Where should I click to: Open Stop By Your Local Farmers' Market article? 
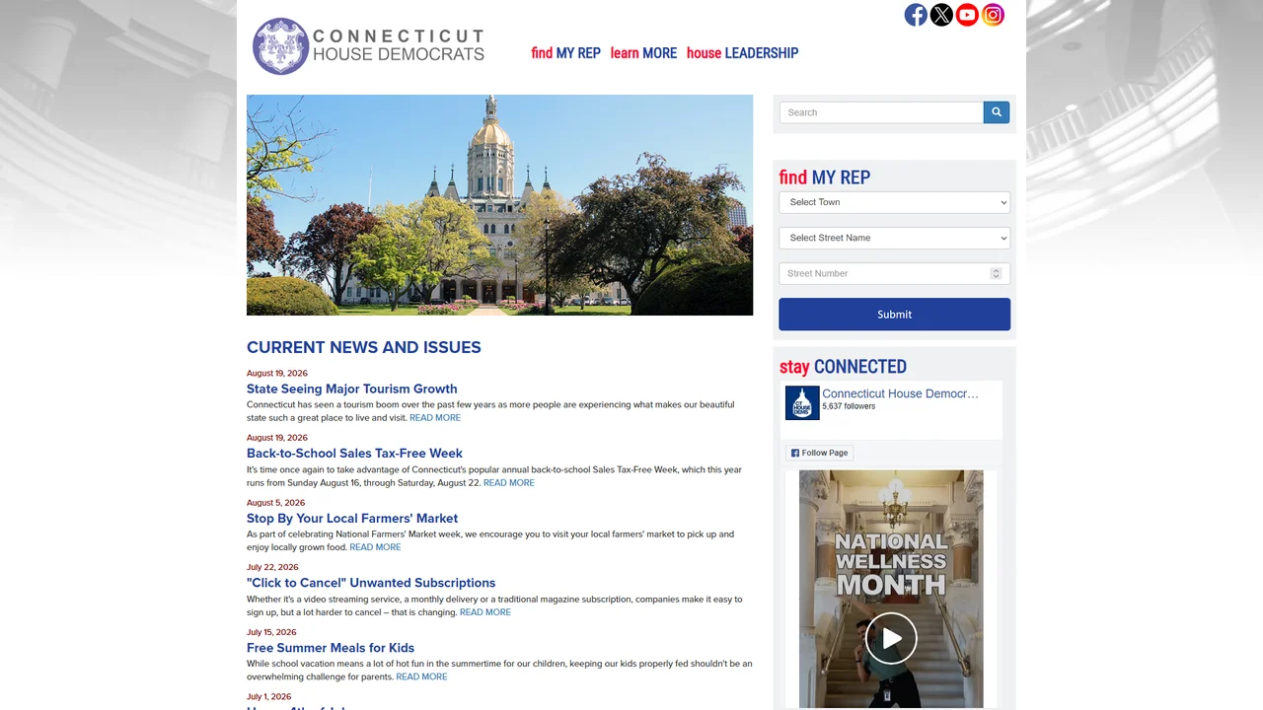tap(352, 519)
